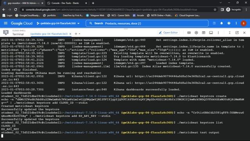Click the 'Index setup finished.' terminal line
The width and height of the screenshot is (250, 141).
[x=20, y=70]
